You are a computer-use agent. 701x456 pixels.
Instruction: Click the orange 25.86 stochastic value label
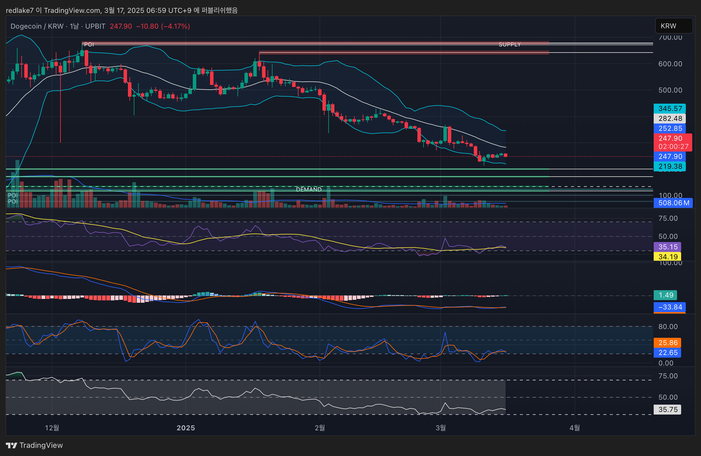667,343
